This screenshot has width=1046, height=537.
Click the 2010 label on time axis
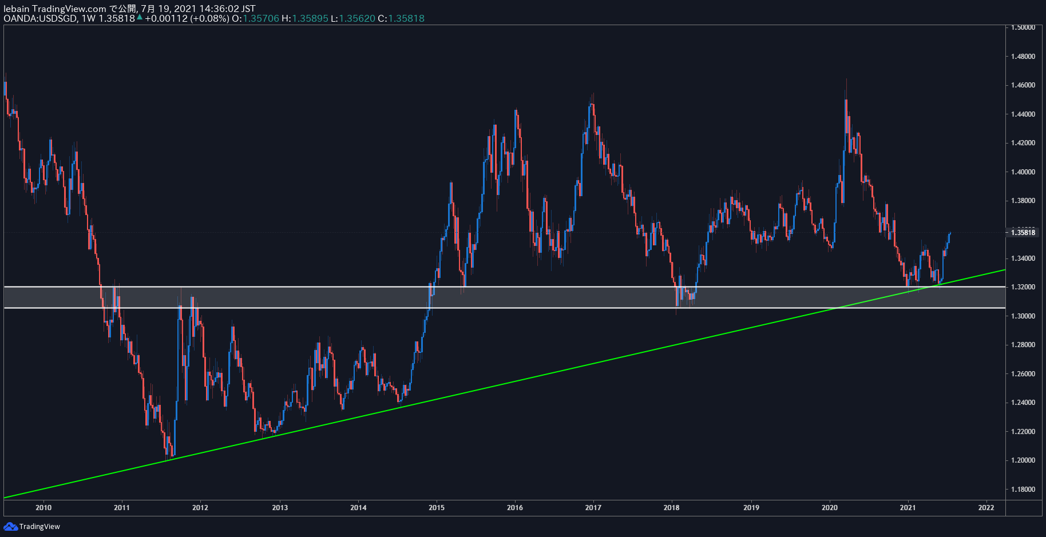click(43, 508)
